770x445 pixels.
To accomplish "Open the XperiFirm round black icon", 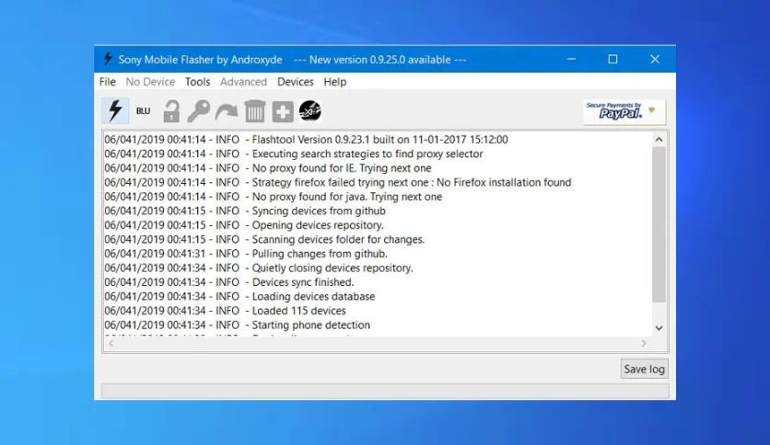I will coord(310,110).
